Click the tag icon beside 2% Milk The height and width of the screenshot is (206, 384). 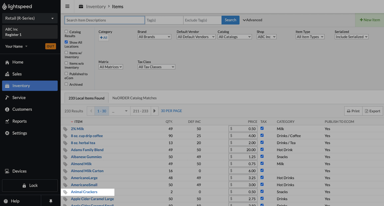point(65,129)
